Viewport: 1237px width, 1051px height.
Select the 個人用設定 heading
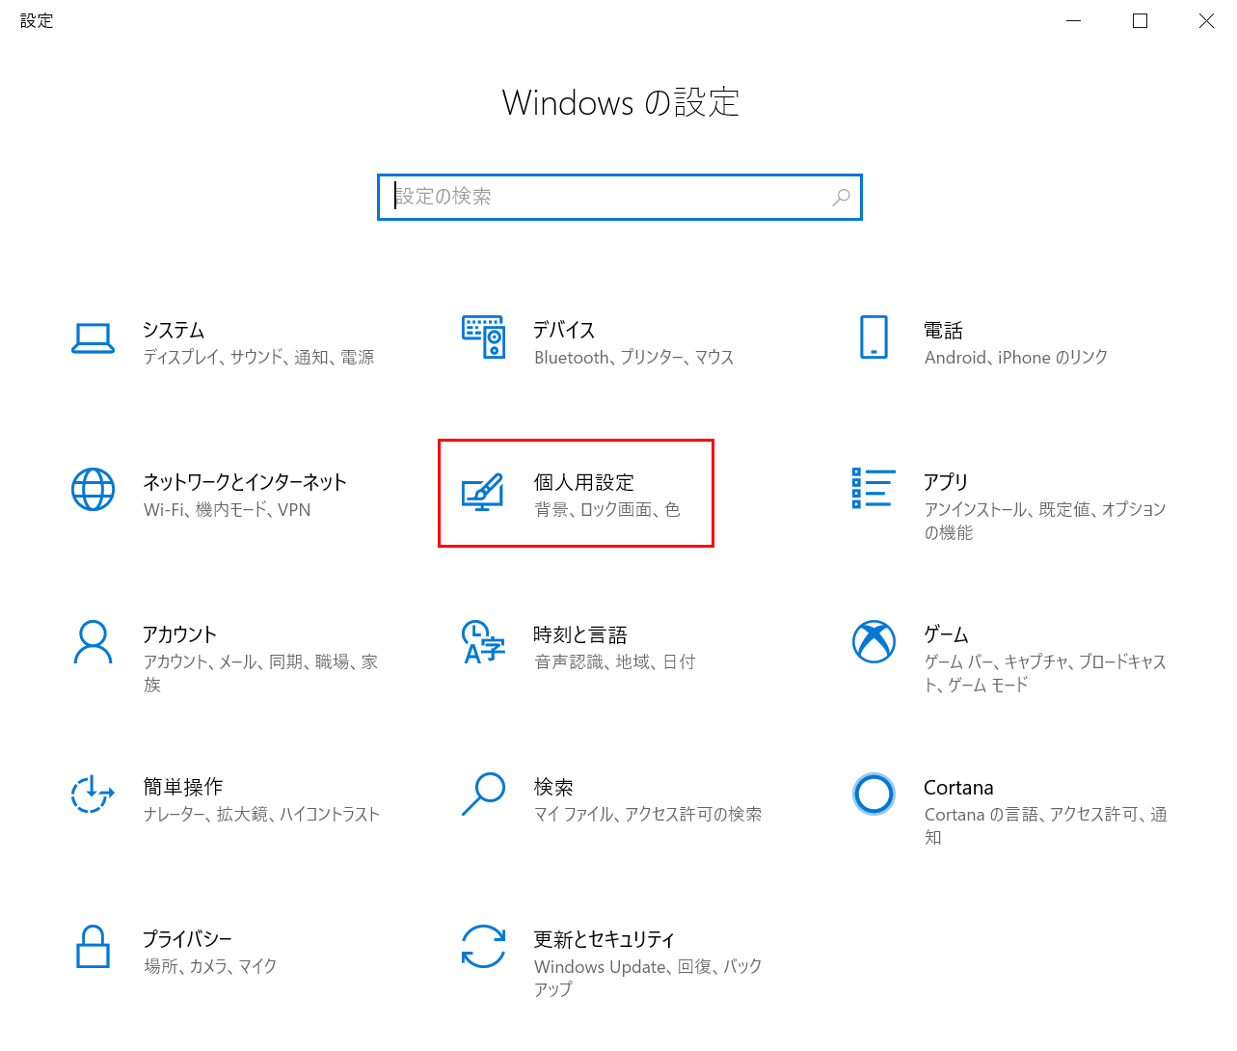[584, 482]
